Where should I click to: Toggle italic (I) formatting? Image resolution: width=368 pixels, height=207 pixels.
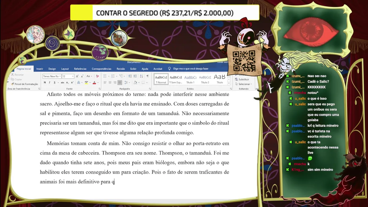[x=49, y=83]
